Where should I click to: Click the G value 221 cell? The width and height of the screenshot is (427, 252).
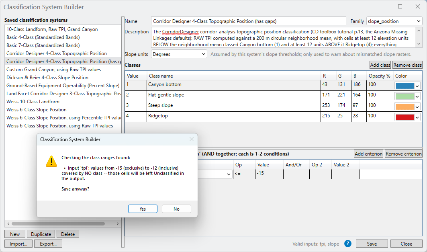(343, 95)
